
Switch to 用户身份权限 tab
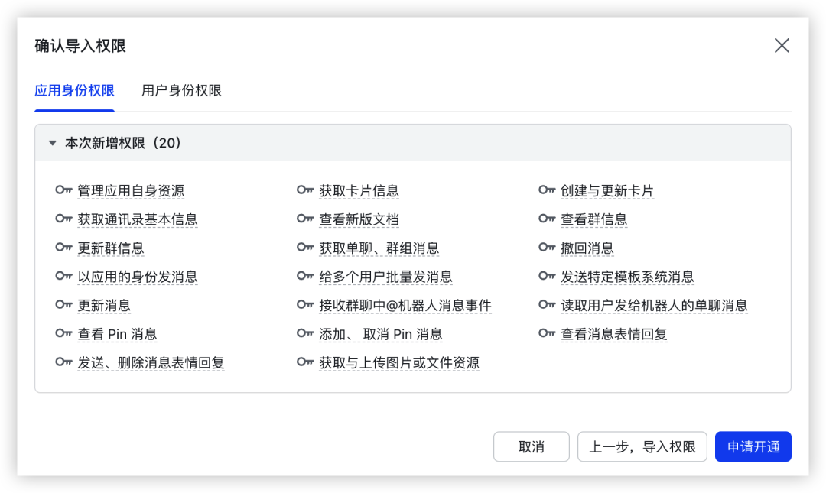tap(181, 91)
